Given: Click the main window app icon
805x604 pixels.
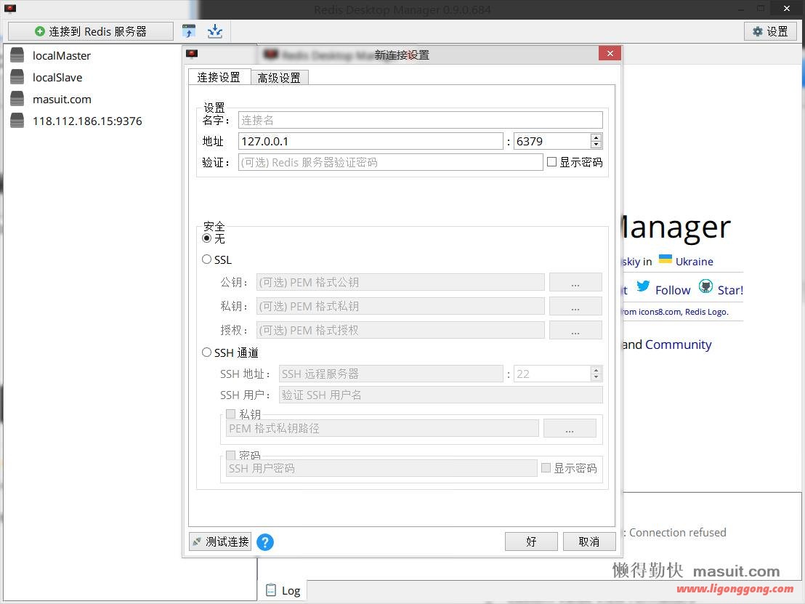Looking at the screenshot, I should [10, 8].
